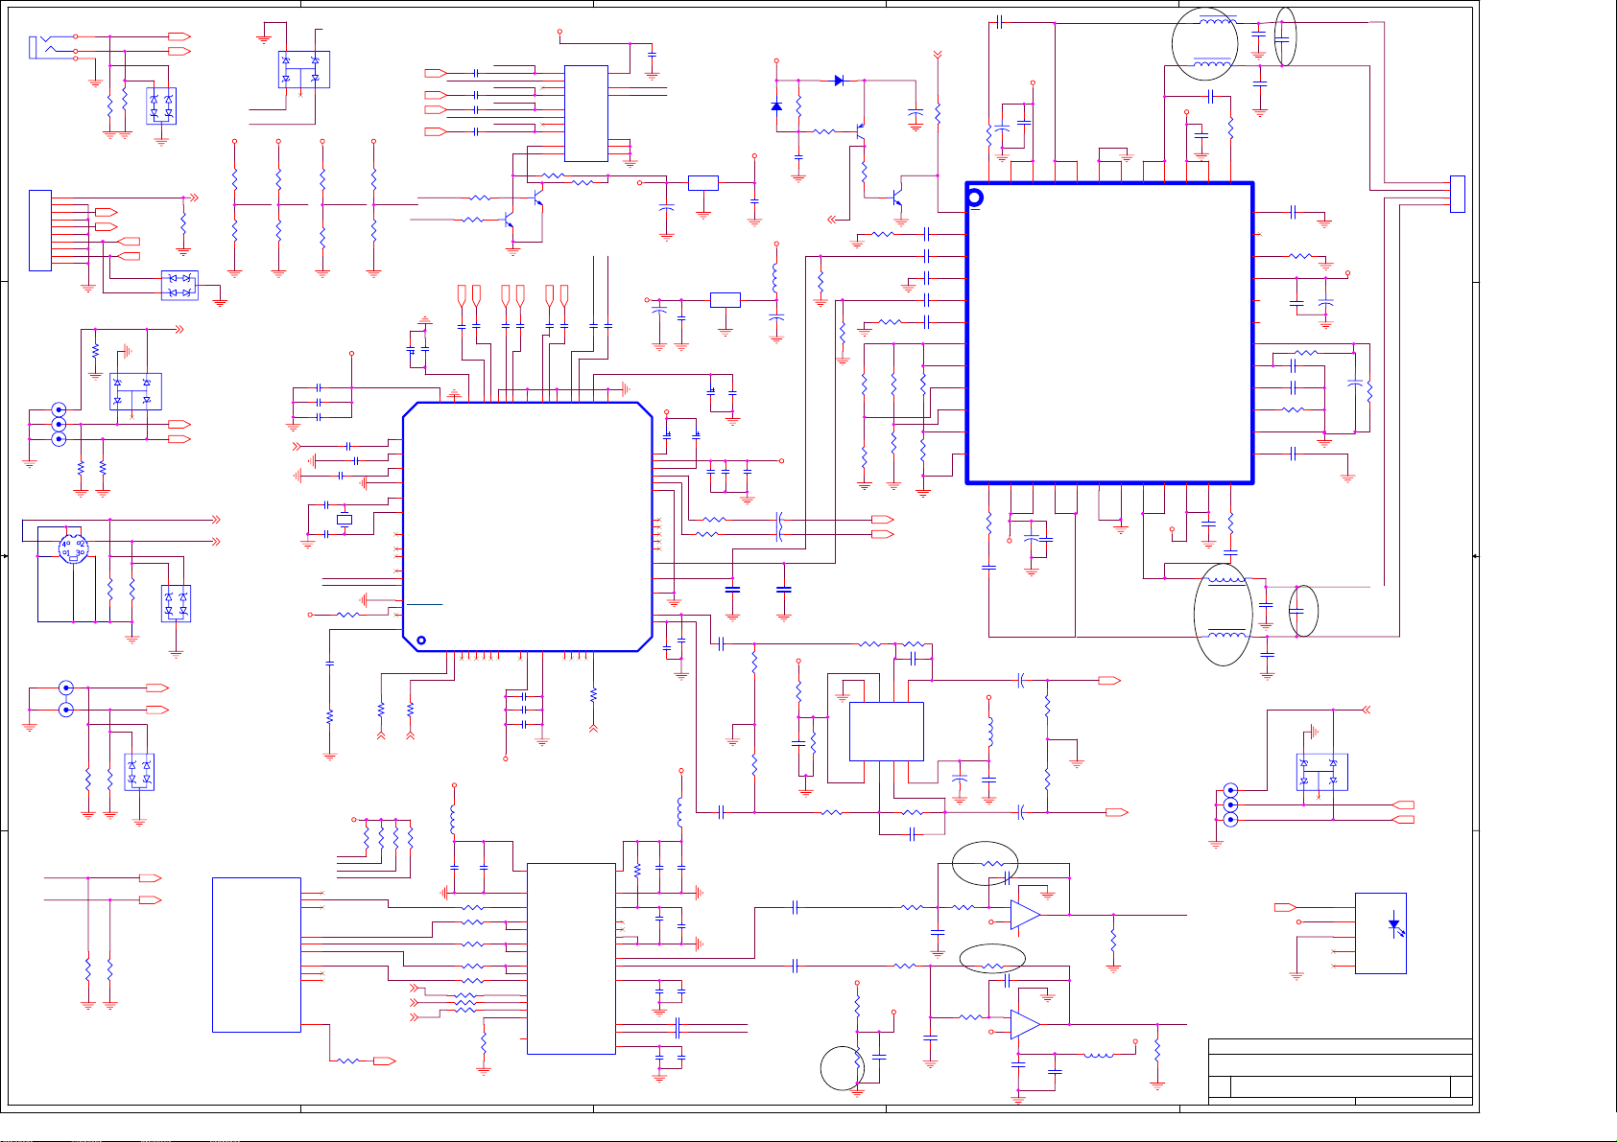Select the diode array box beside the mini-DIN connector
The height and width of the screenshot is (1142, 1617).
176,603
